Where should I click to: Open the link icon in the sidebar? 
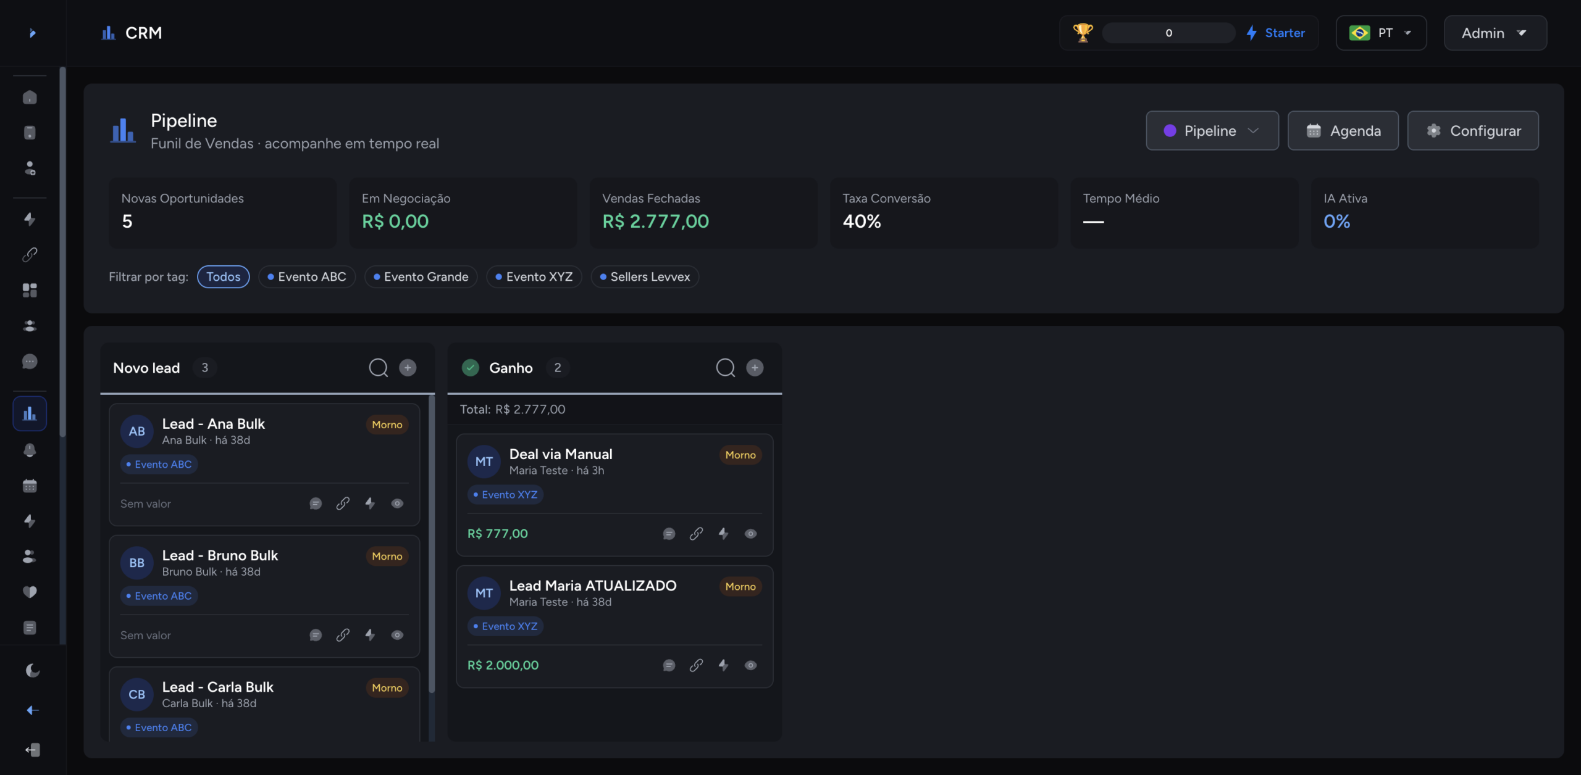point(30,254)
